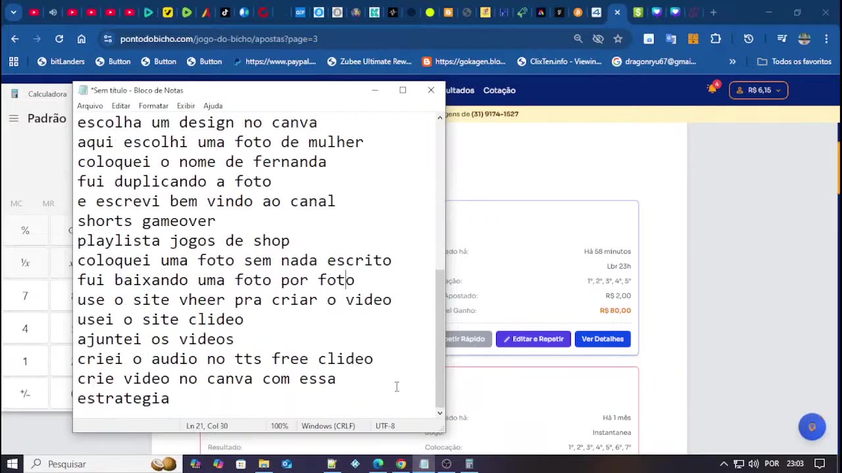Open the Cotação tab on the website
842x473 pixels.
499,90
